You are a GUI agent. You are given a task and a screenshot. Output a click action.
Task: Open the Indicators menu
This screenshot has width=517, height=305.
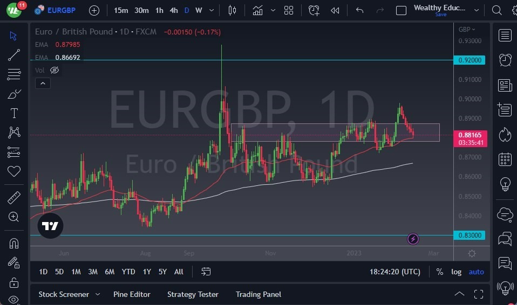[257, 11]
